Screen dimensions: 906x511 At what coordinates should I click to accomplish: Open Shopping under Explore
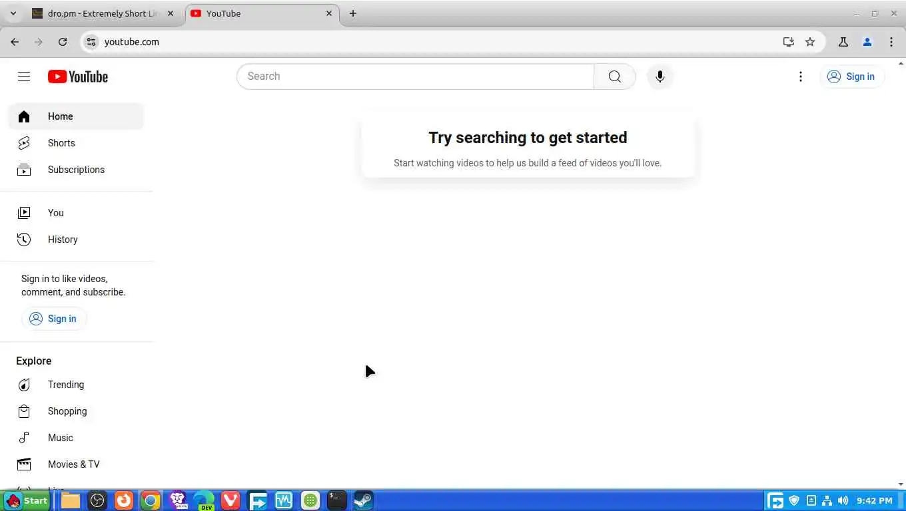(76, 411)
